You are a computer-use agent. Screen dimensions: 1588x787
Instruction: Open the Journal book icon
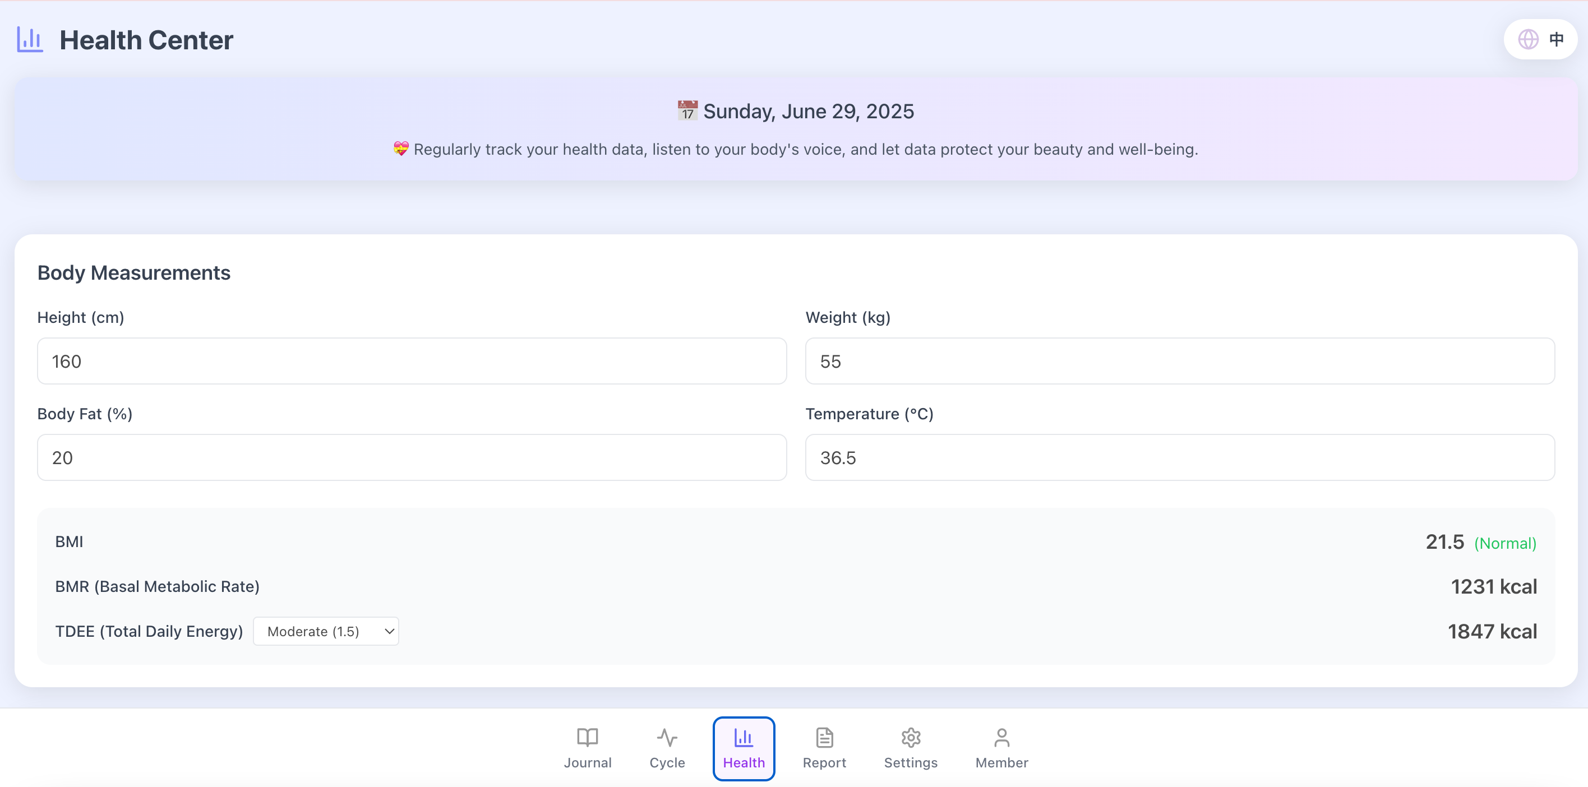[x=587, y=737]
